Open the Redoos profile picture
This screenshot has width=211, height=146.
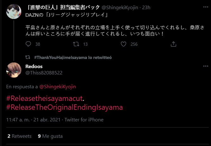pyautogui.click(x=14, y=69)
